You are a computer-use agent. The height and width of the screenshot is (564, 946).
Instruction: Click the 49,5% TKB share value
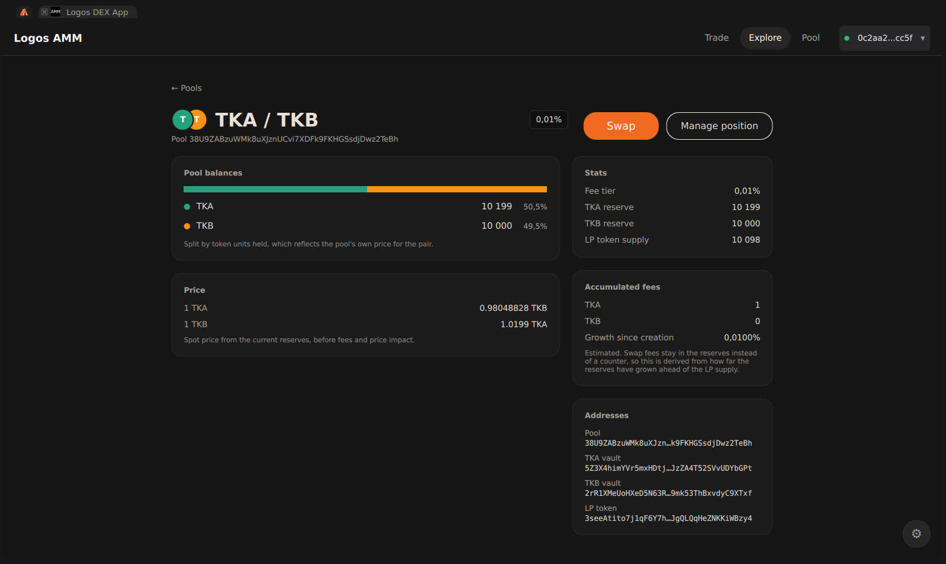[535, 226]
